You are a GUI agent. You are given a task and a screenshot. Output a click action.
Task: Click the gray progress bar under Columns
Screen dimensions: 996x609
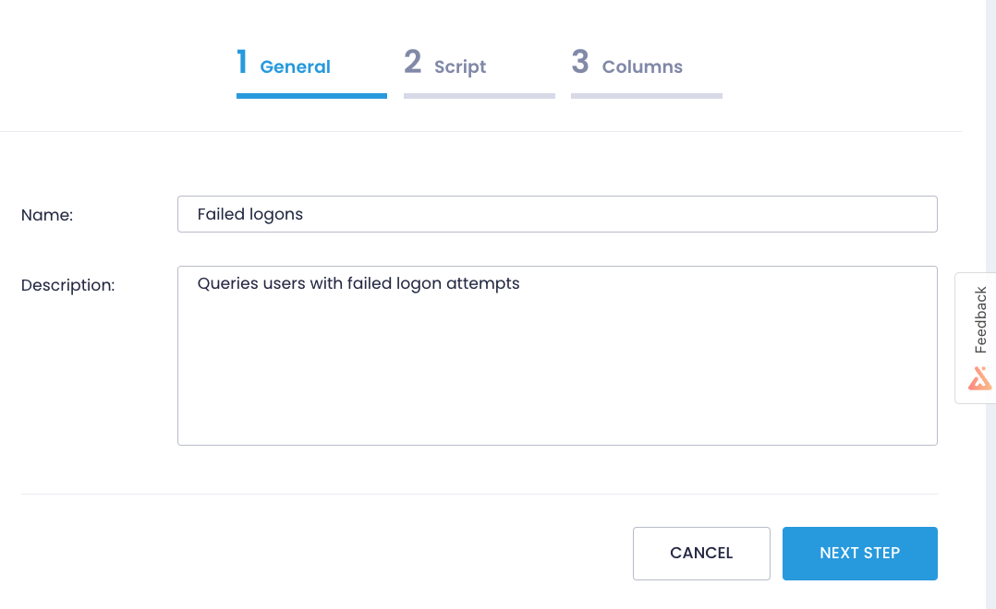[646, 93]
